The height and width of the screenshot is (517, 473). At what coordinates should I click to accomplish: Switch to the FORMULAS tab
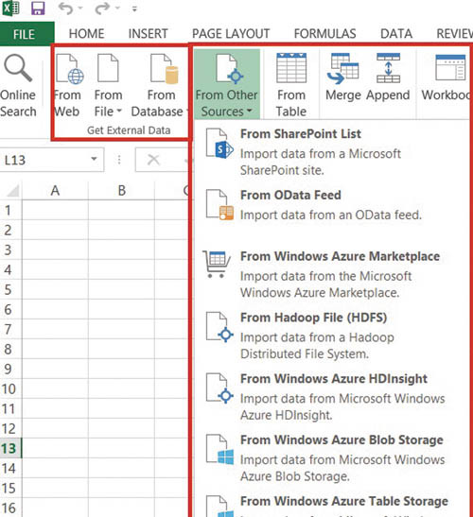click(x=324, y=34)
